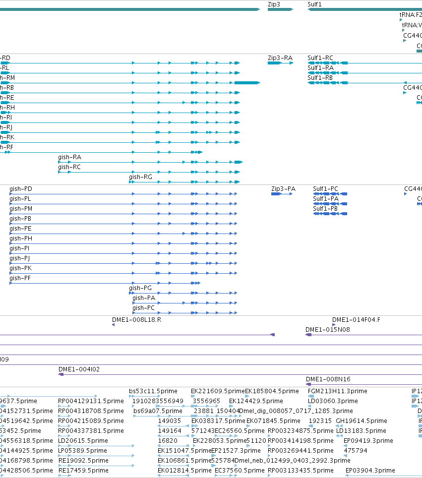Select the LD20615.5prime EST label
Screen dimensions: 422x478
click(x=83, y=440)
